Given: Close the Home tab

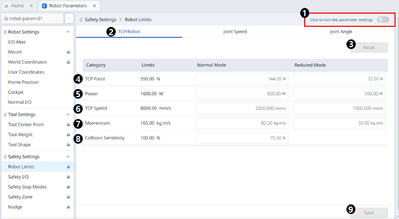Looking at the screenshot, I should click(x=32, y=6).
